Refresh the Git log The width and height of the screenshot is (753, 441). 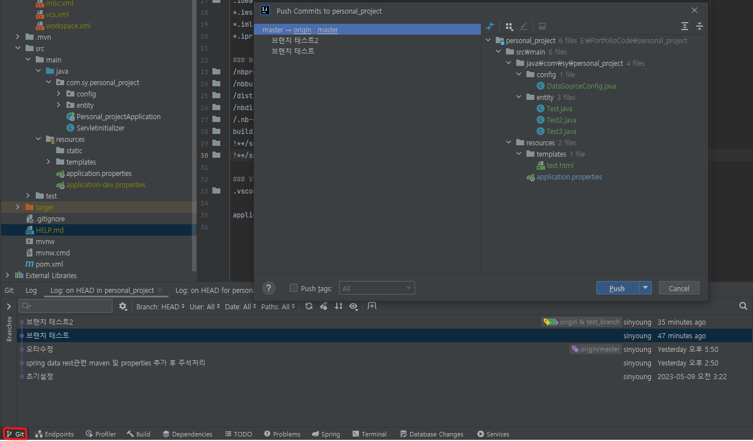pos(308,306)
